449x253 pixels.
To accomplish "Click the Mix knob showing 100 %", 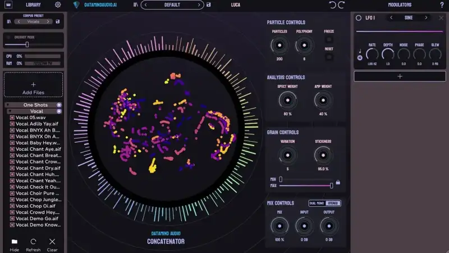I will click(x=280, y=226).
